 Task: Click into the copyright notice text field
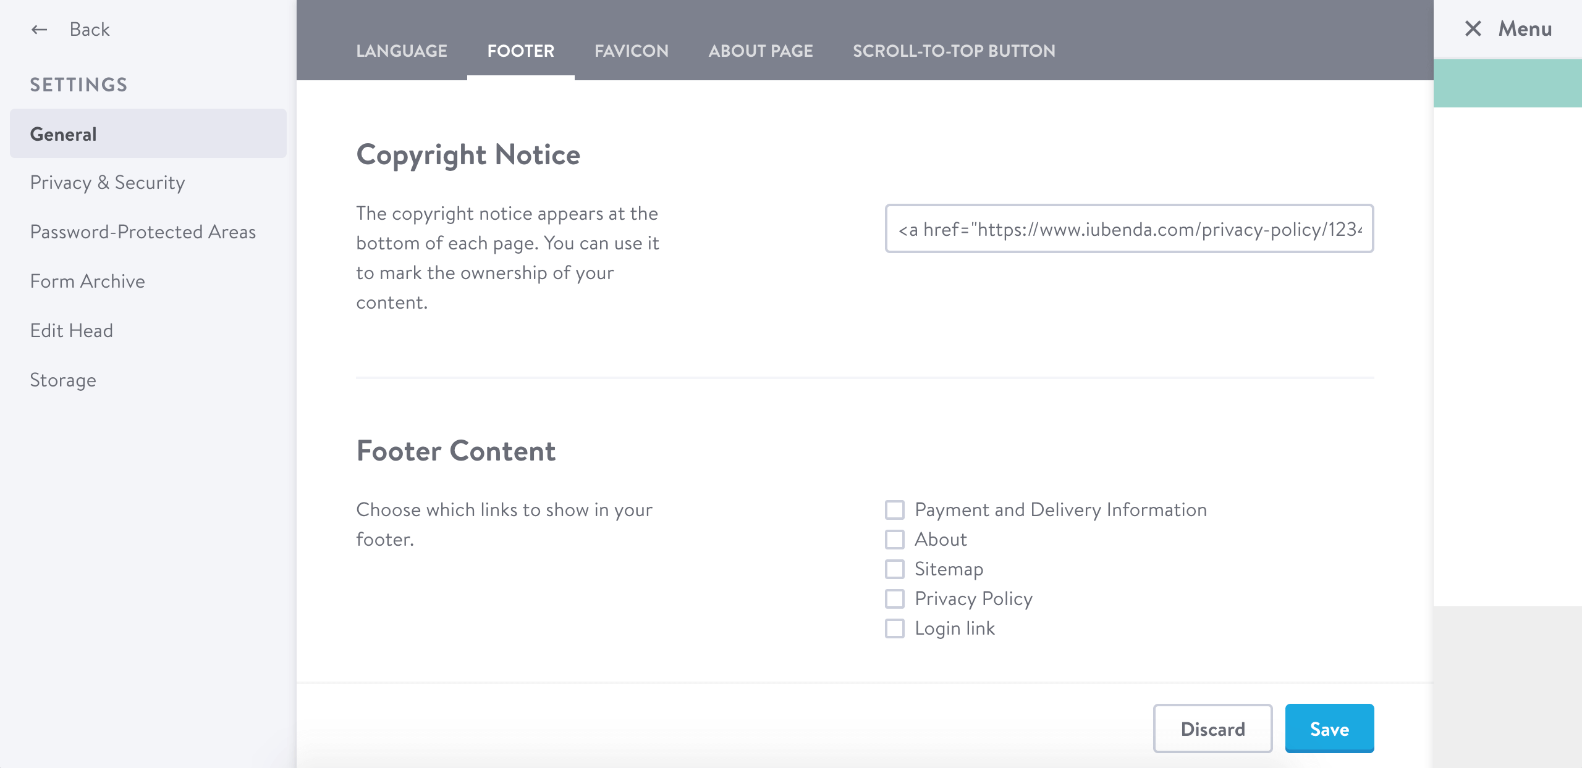[x=1128, y=229]
